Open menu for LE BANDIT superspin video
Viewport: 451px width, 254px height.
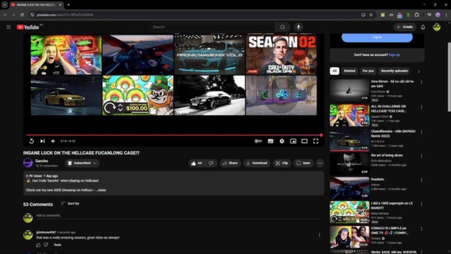421,204
